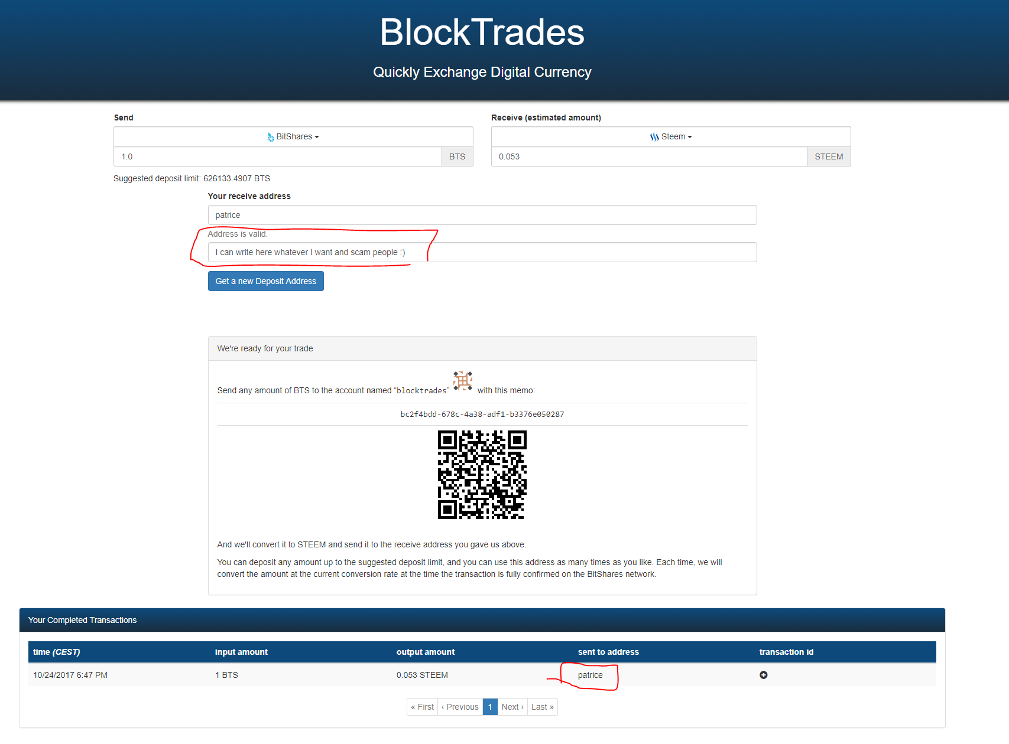Click the Suggested deposit limit text

point(192,178)
